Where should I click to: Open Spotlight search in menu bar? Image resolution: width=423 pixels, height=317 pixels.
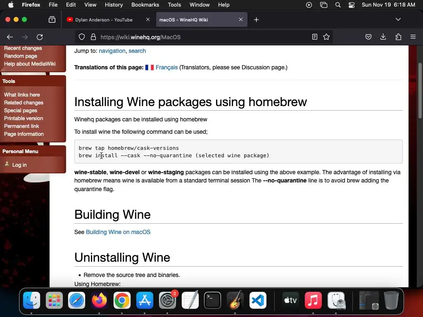[338, 5]
